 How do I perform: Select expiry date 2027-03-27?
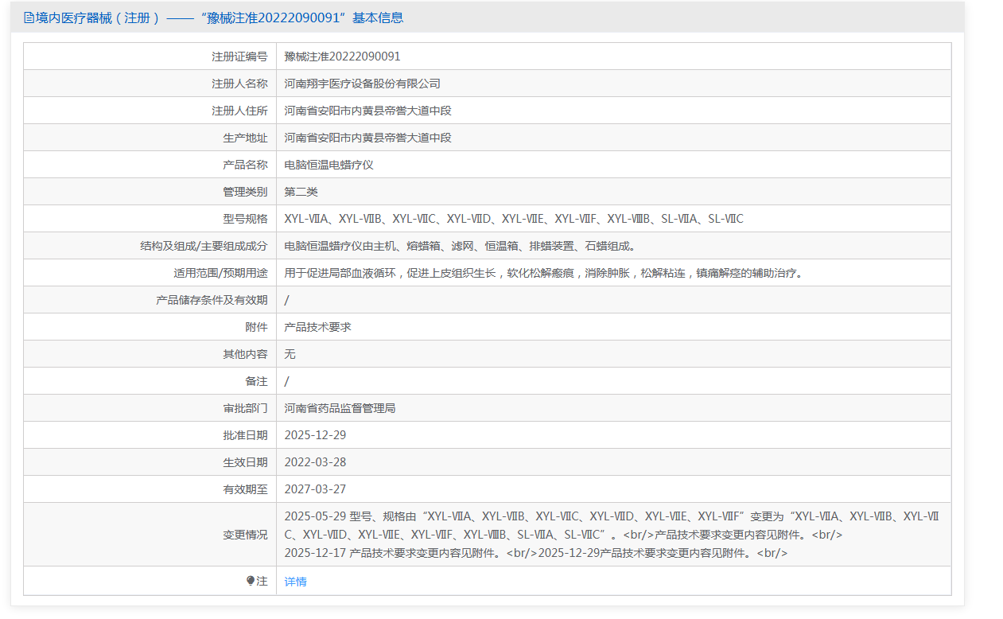click(x=315, y=489)
